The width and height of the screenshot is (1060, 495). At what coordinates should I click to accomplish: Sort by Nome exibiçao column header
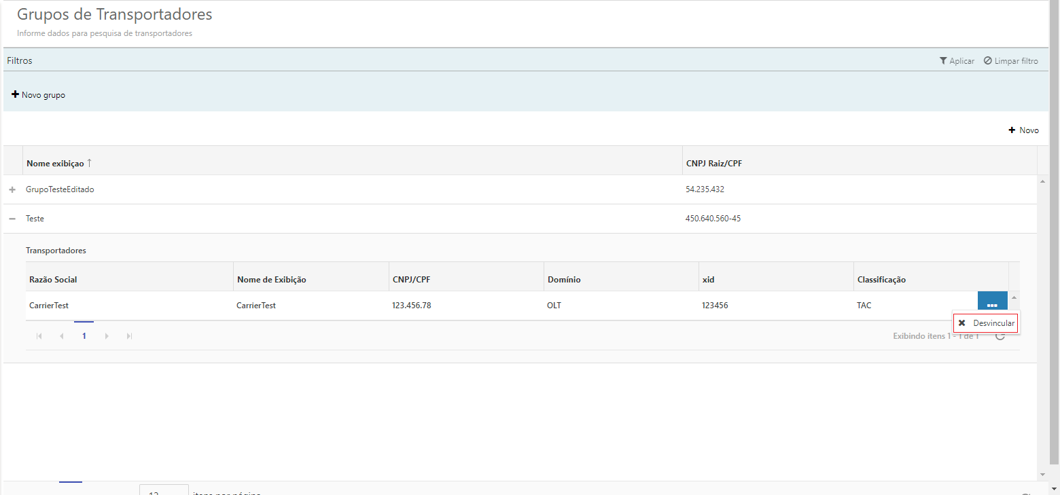[55, 164]
